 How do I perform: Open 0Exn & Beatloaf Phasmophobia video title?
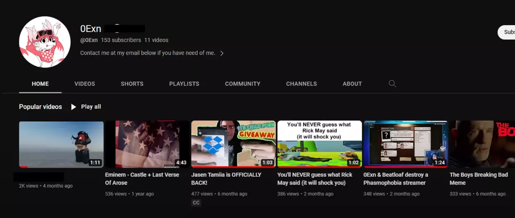click(396, 179)
